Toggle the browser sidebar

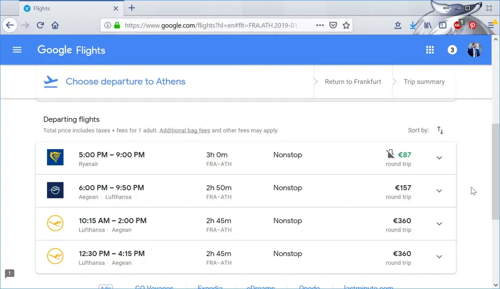point(442,25)
